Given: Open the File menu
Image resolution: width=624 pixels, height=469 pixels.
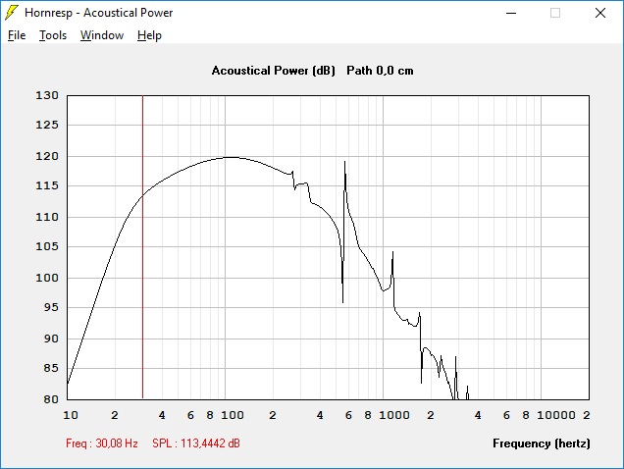Looking at the screenshot, I should tap(17, 35).
